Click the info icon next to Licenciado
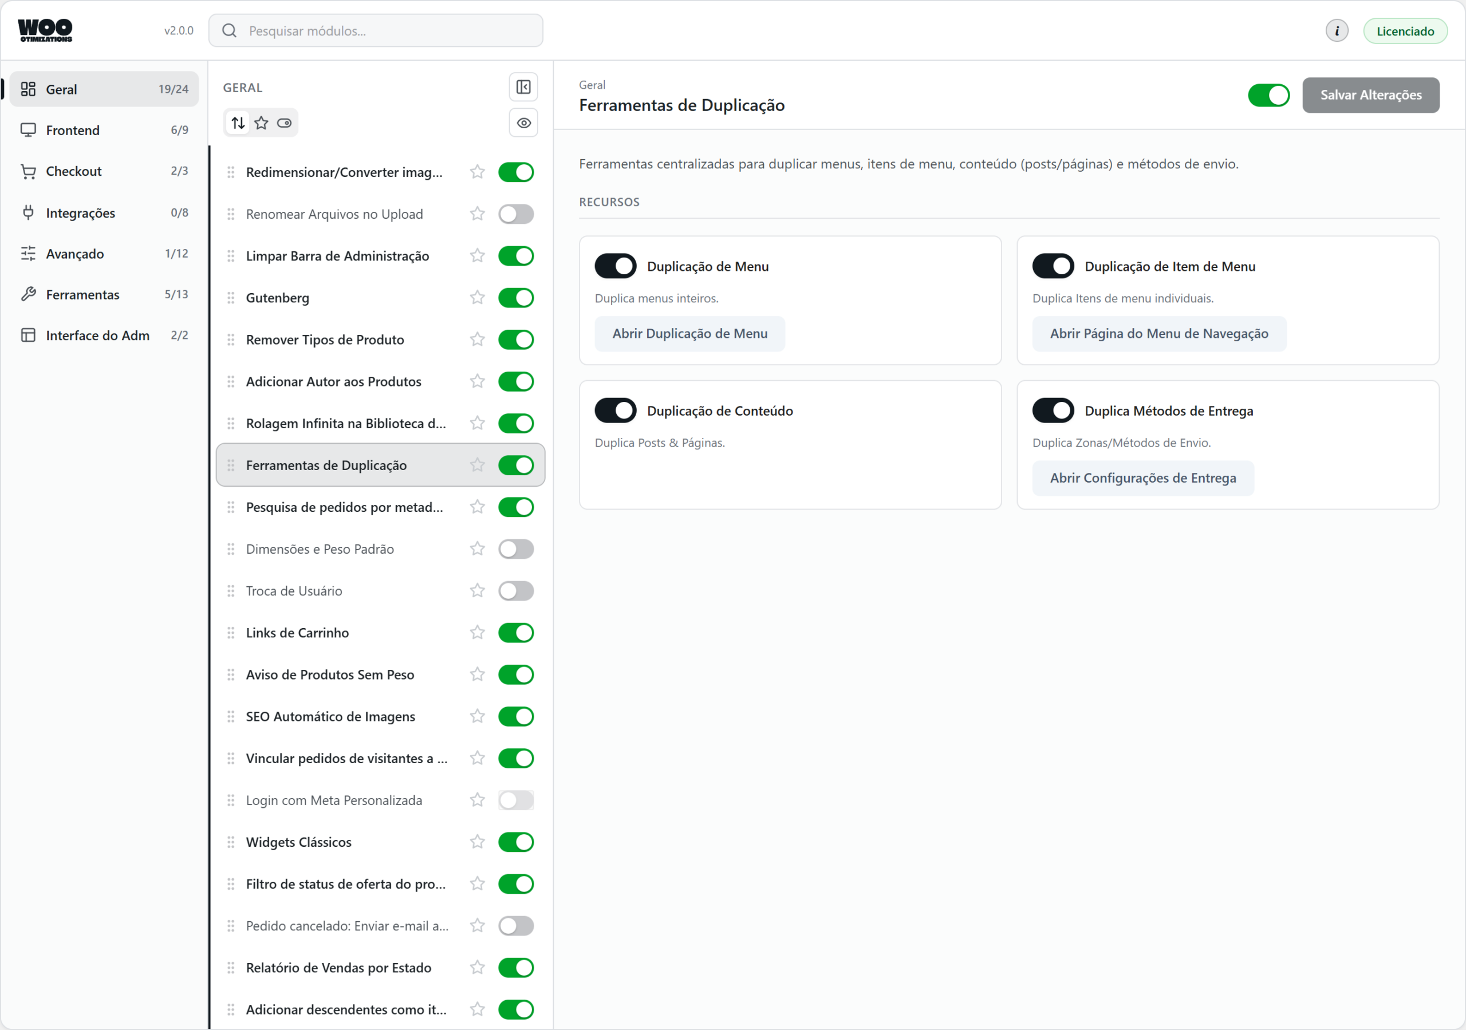The height and width of the screenshot is (1030, 1466). pos(1337,31)
